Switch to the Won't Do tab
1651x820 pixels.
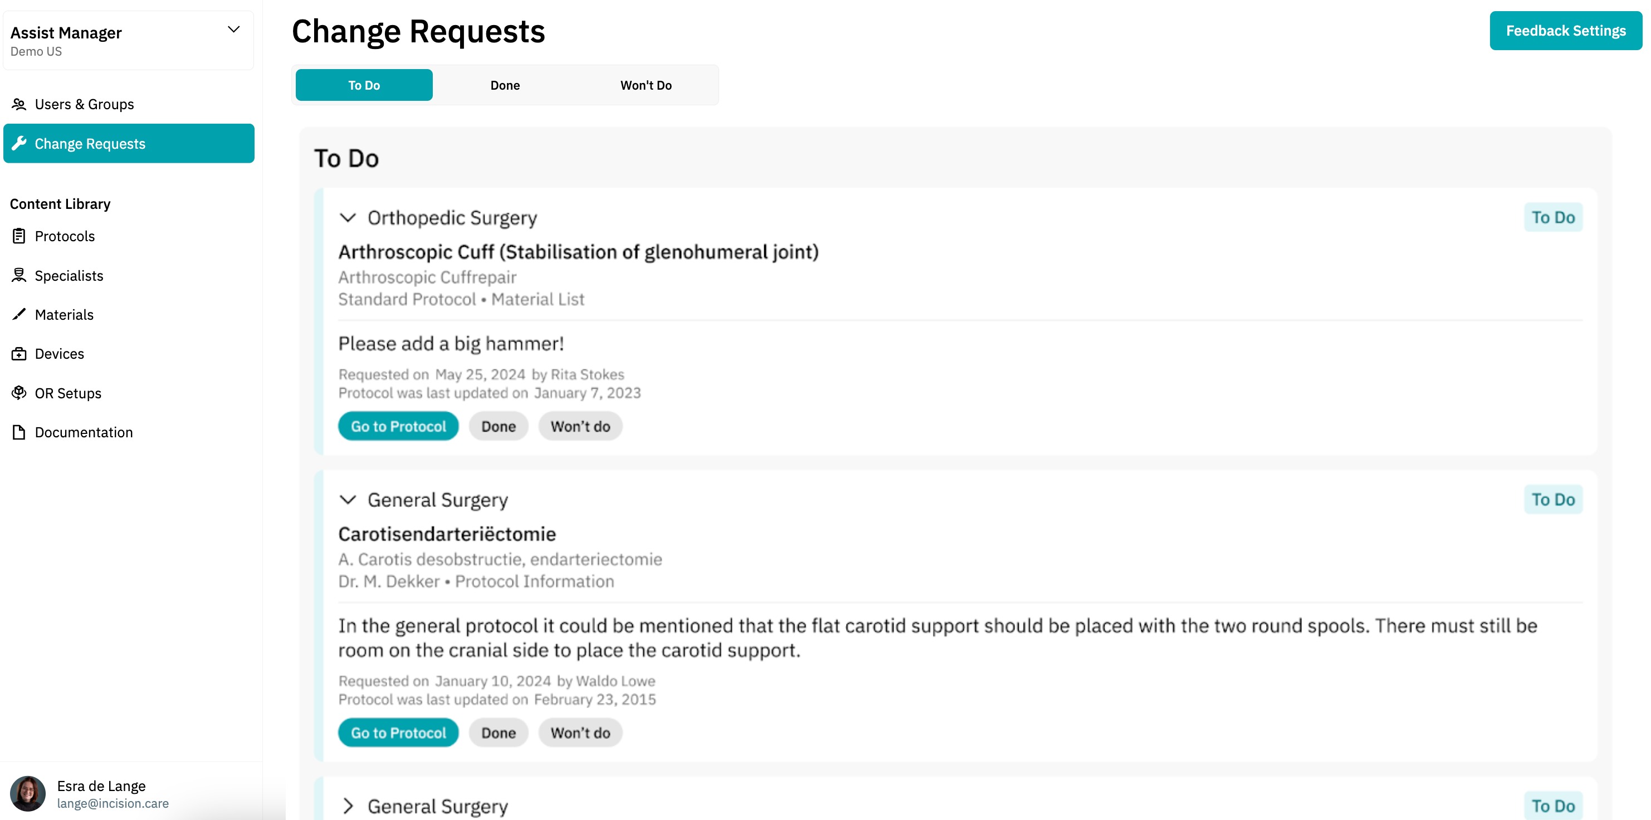(646, 85)
